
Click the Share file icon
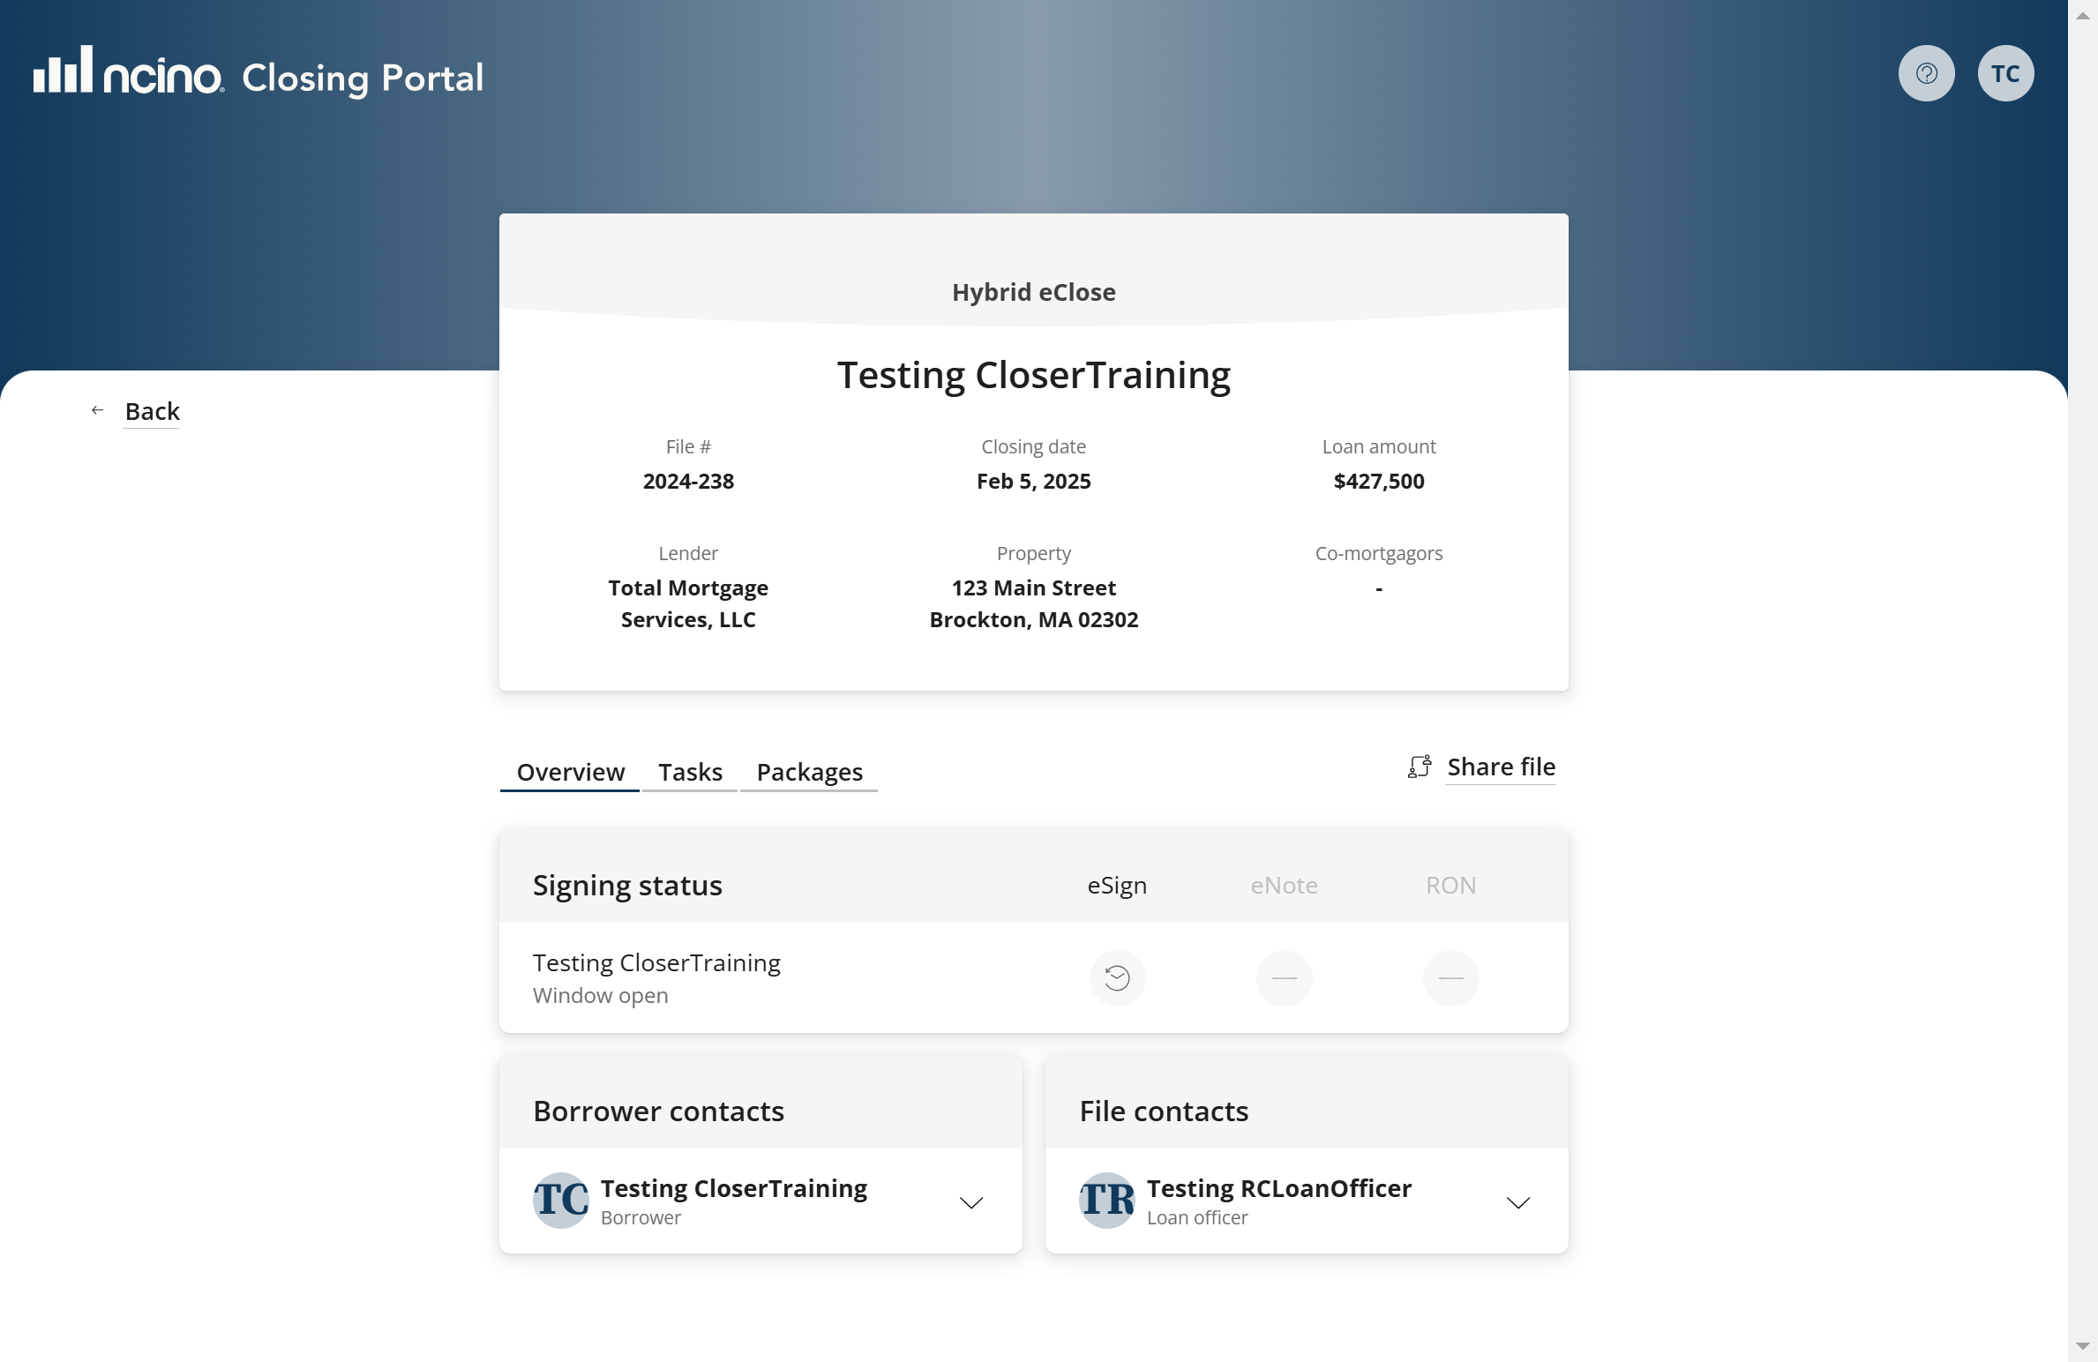(x=1420, y=767)
